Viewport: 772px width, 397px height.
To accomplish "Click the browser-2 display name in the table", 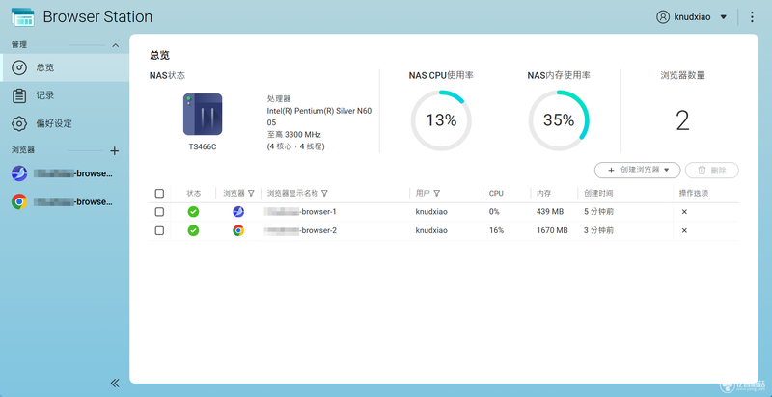I will point(300,230).
